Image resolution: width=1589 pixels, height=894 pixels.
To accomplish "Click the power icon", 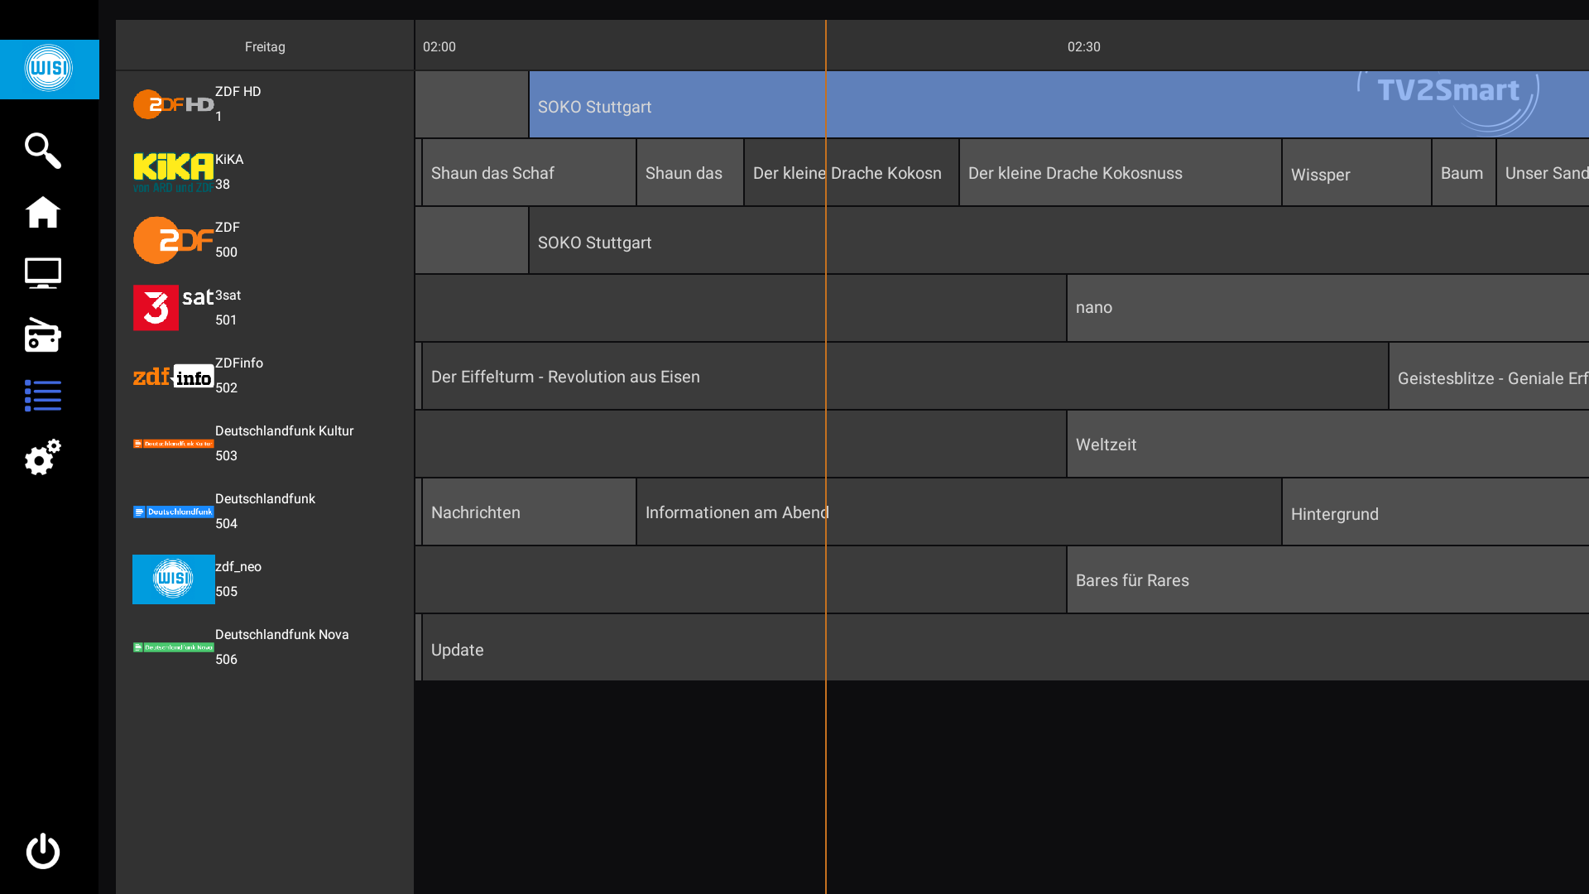I will (x=43, y=851).
